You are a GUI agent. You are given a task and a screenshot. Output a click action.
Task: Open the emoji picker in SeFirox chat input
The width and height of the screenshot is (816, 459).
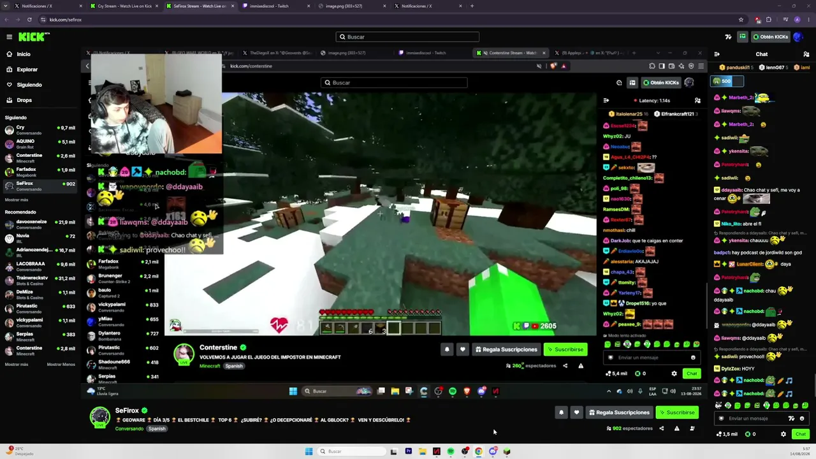tap(802, 418)
